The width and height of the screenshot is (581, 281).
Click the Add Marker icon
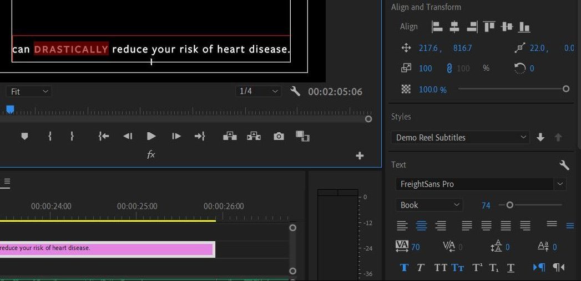24,136
